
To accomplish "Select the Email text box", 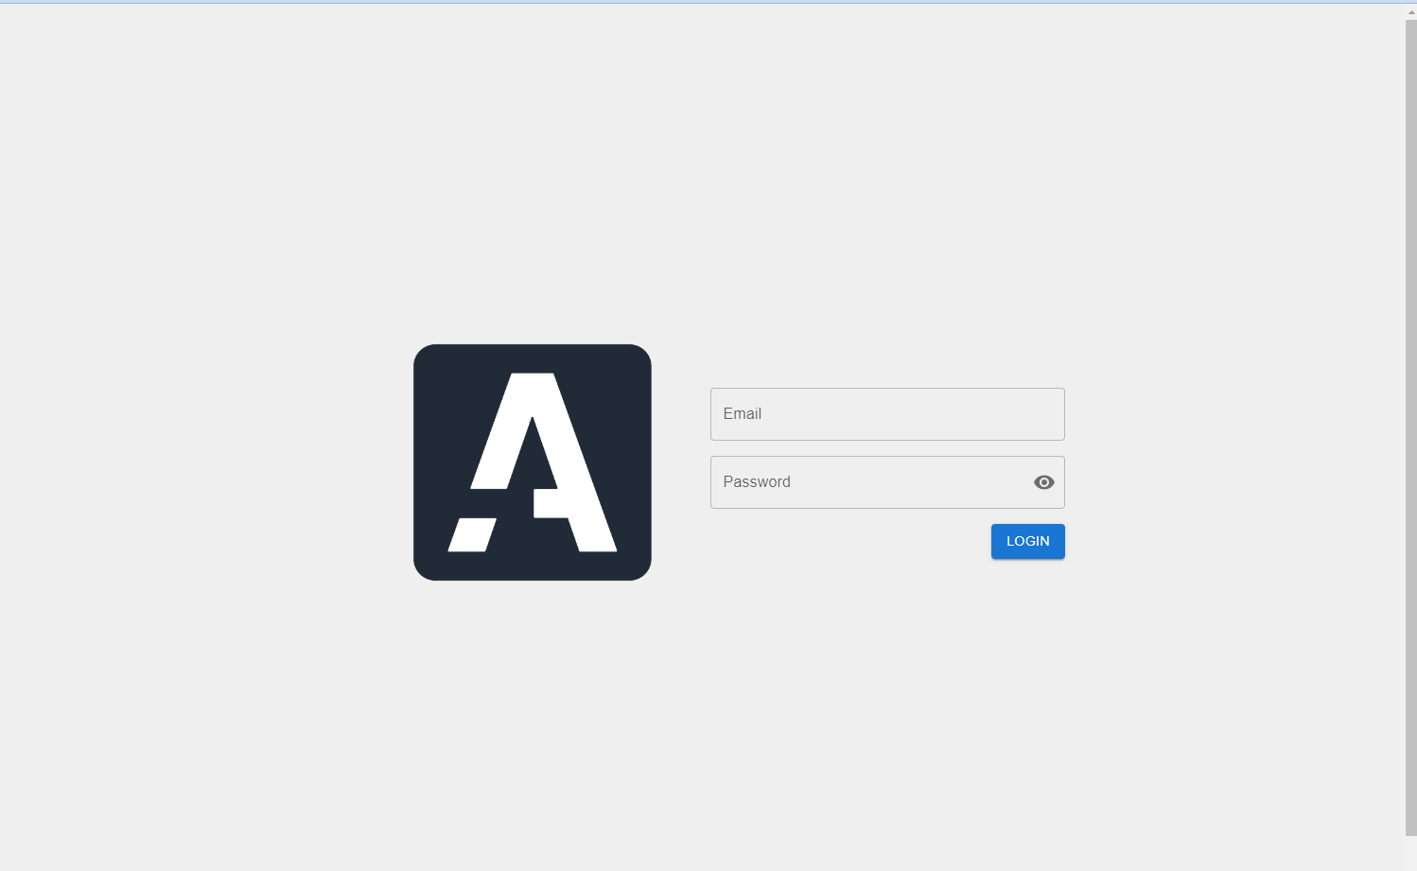I will pos(887,414).
